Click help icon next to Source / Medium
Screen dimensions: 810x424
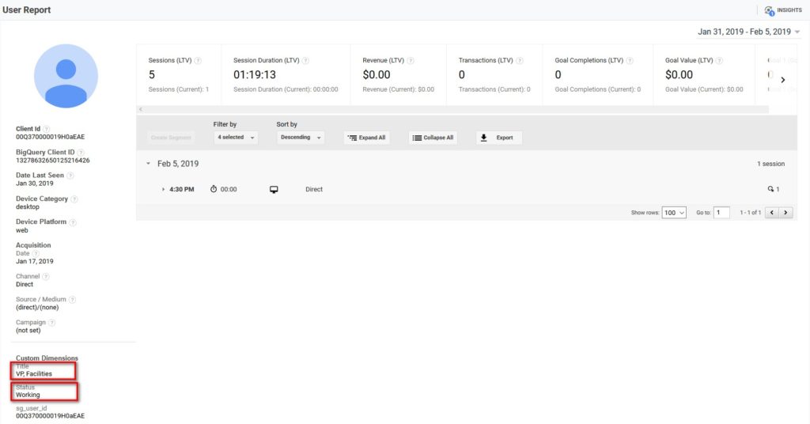coord(72,300)
